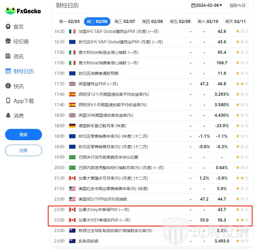Click the App下载 phone icon
Image resolution: width=255 pixels, height=249 pixels.
coord(8,101)
